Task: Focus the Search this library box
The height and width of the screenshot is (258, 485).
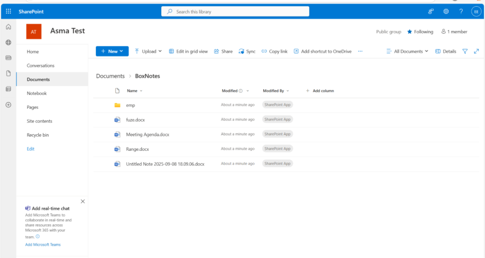Action: click(235, 11)
